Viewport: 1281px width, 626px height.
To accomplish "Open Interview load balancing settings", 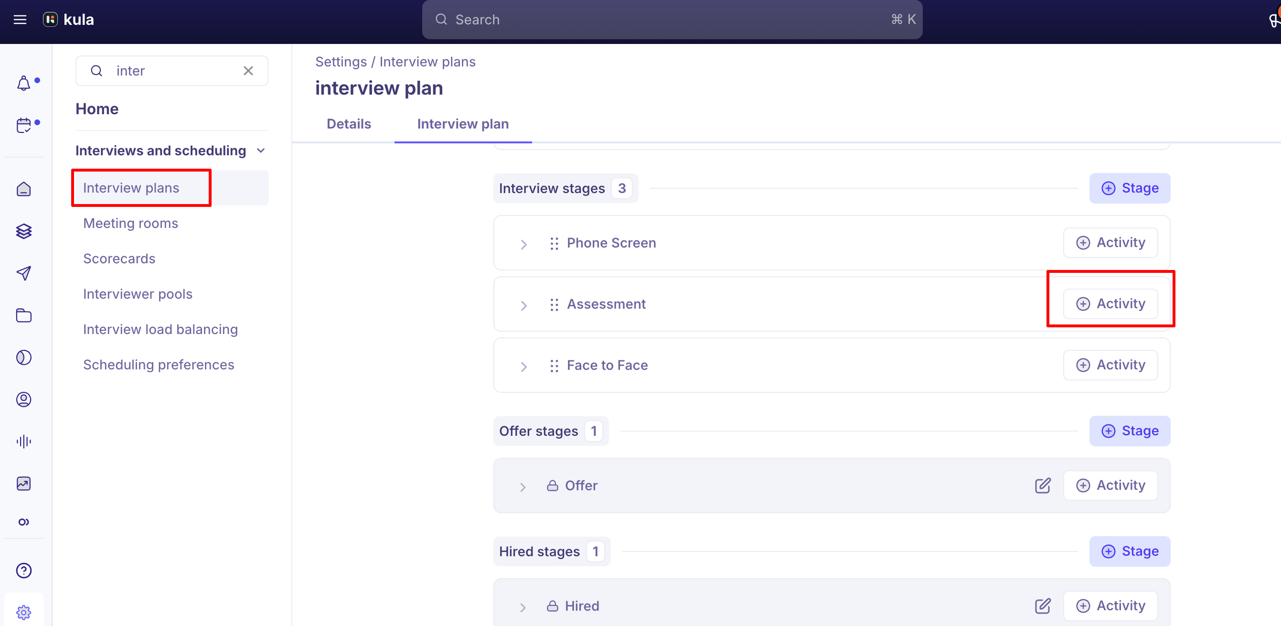I will (x=160, y=329).
